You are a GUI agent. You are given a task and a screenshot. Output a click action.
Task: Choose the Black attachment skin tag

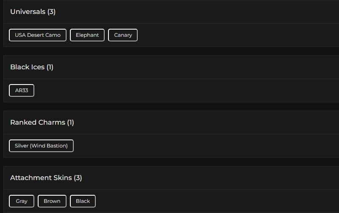point(83,201)
